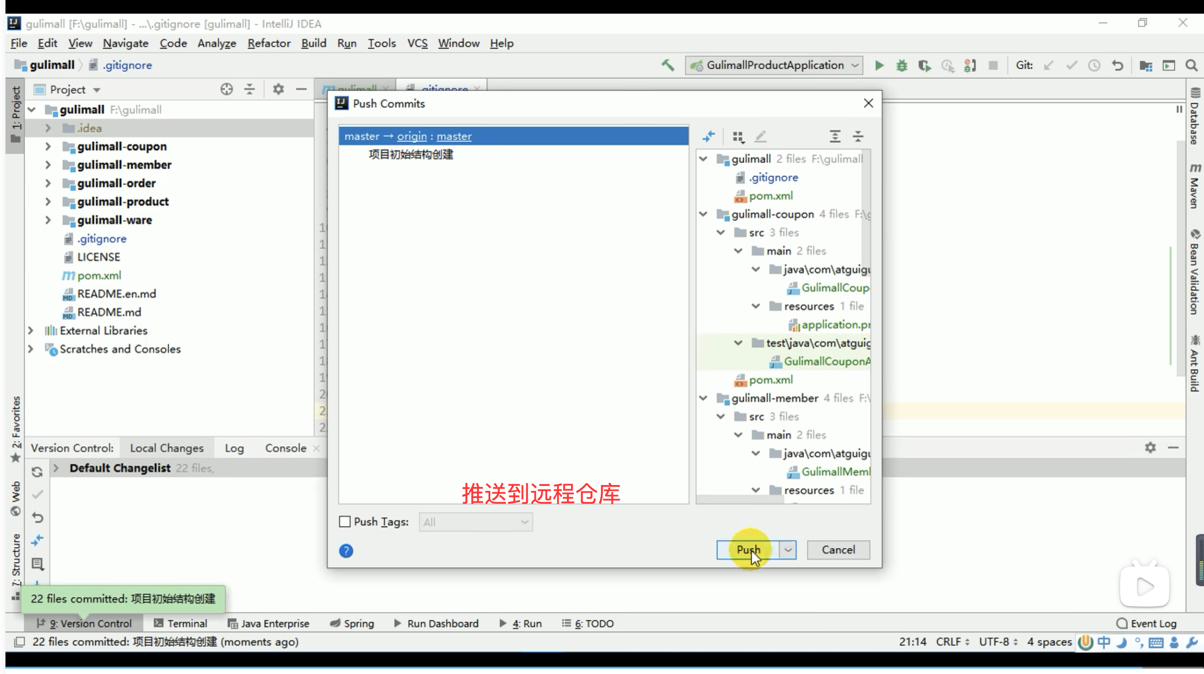Click the Search Everywhere magnifier icon

click(x=1191, y=66)
